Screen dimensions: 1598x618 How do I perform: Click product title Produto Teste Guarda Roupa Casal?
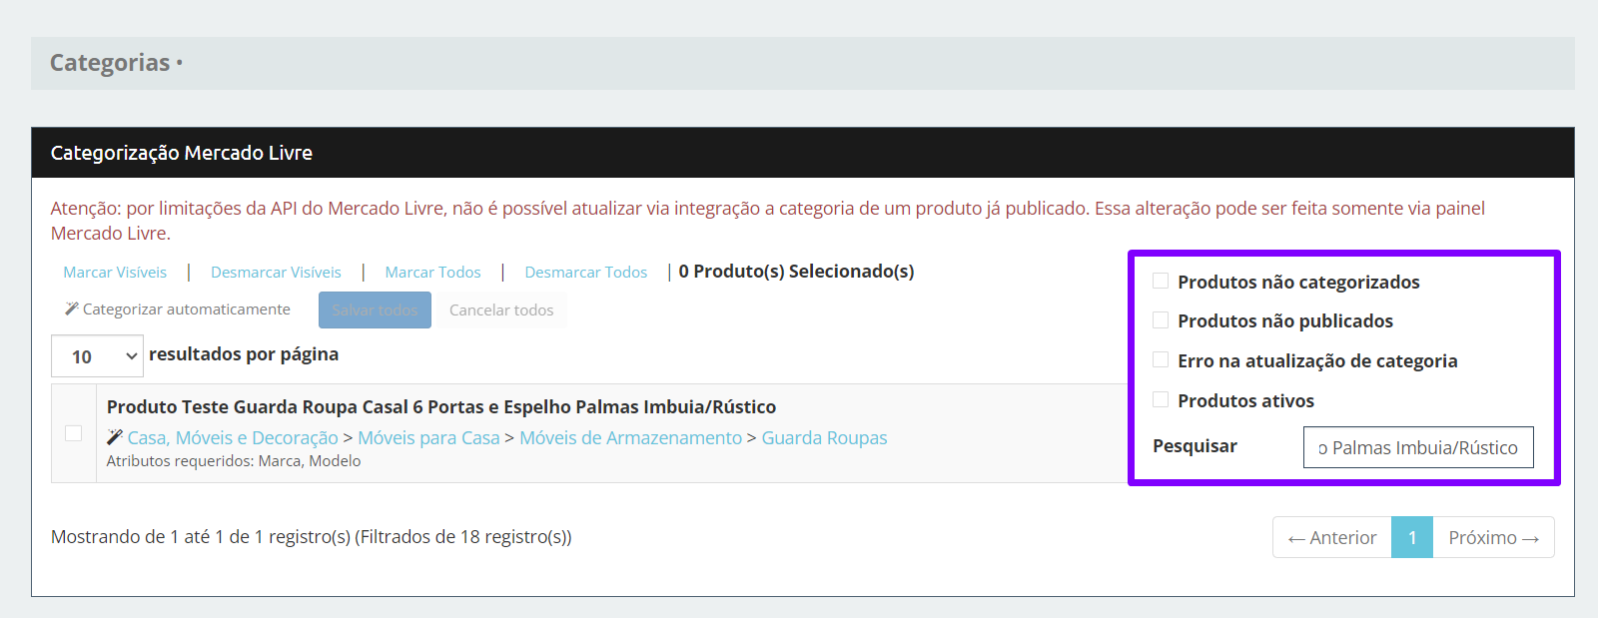441,407
